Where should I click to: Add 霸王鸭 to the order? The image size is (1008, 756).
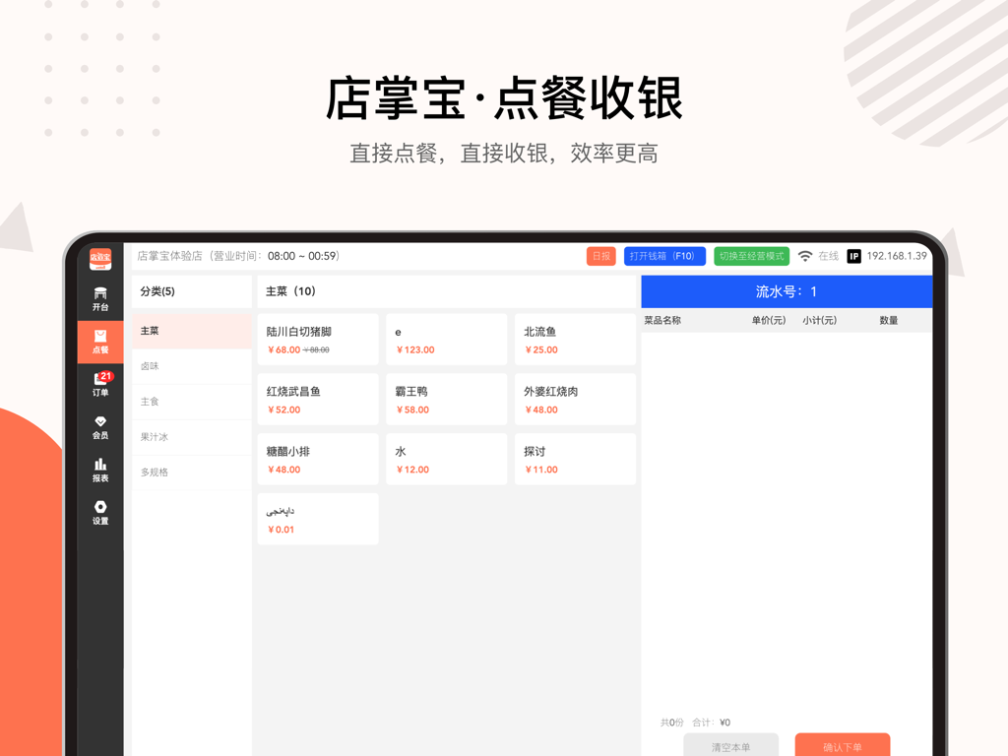tap(446, 399)
